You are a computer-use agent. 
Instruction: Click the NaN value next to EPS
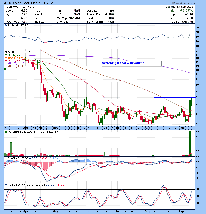click(x=77, y=14)
